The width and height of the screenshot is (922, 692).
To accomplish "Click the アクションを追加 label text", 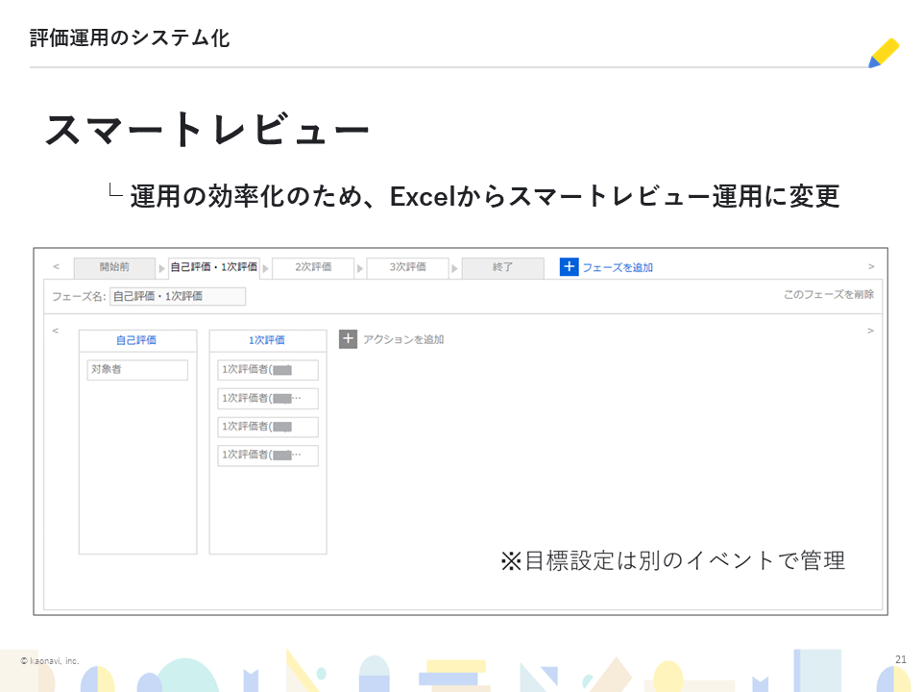I will coord(403,339).
